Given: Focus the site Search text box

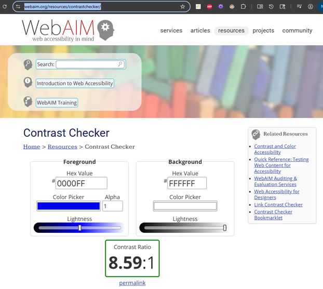Looking at the screenshot, I should point(90,64).
